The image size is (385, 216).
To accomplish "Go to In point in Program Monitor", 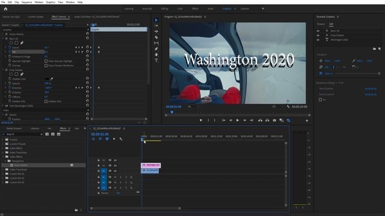I will 223,120.
